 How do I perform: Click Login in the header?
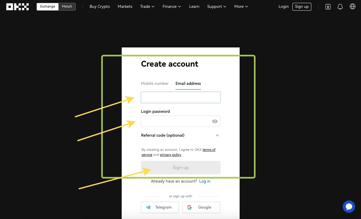click(283, 6)
